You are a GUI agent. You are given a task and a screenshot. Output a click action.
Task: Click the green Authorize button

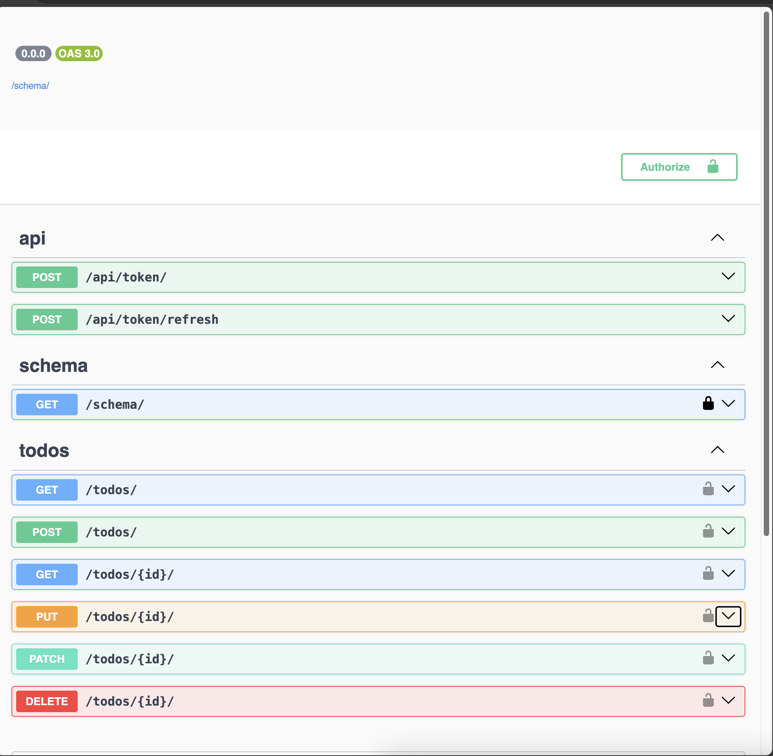pos(678,167)
